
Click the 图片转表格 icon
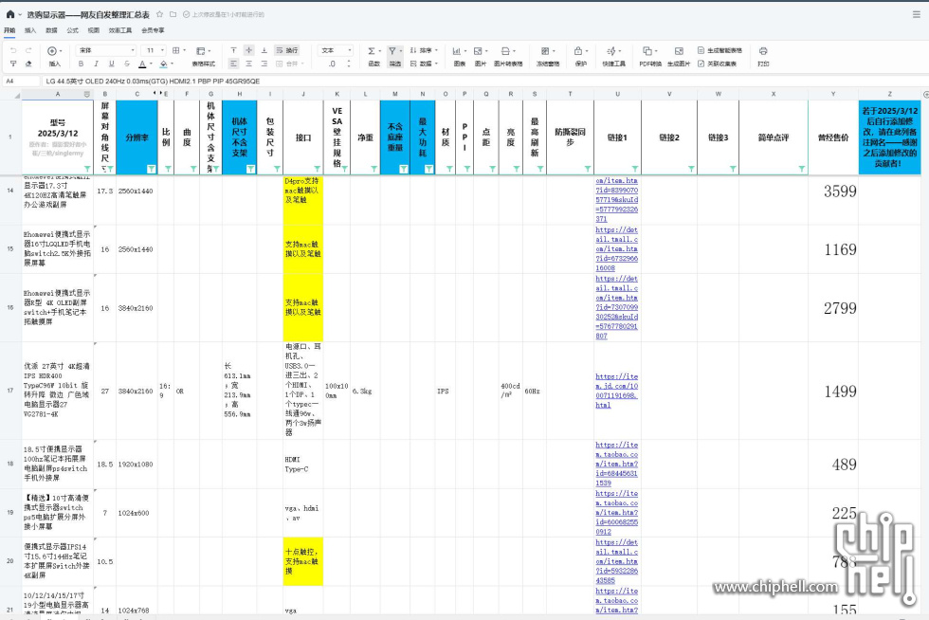505,51
